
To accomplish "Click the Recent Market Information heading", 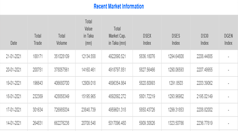I will coord(119,6).
